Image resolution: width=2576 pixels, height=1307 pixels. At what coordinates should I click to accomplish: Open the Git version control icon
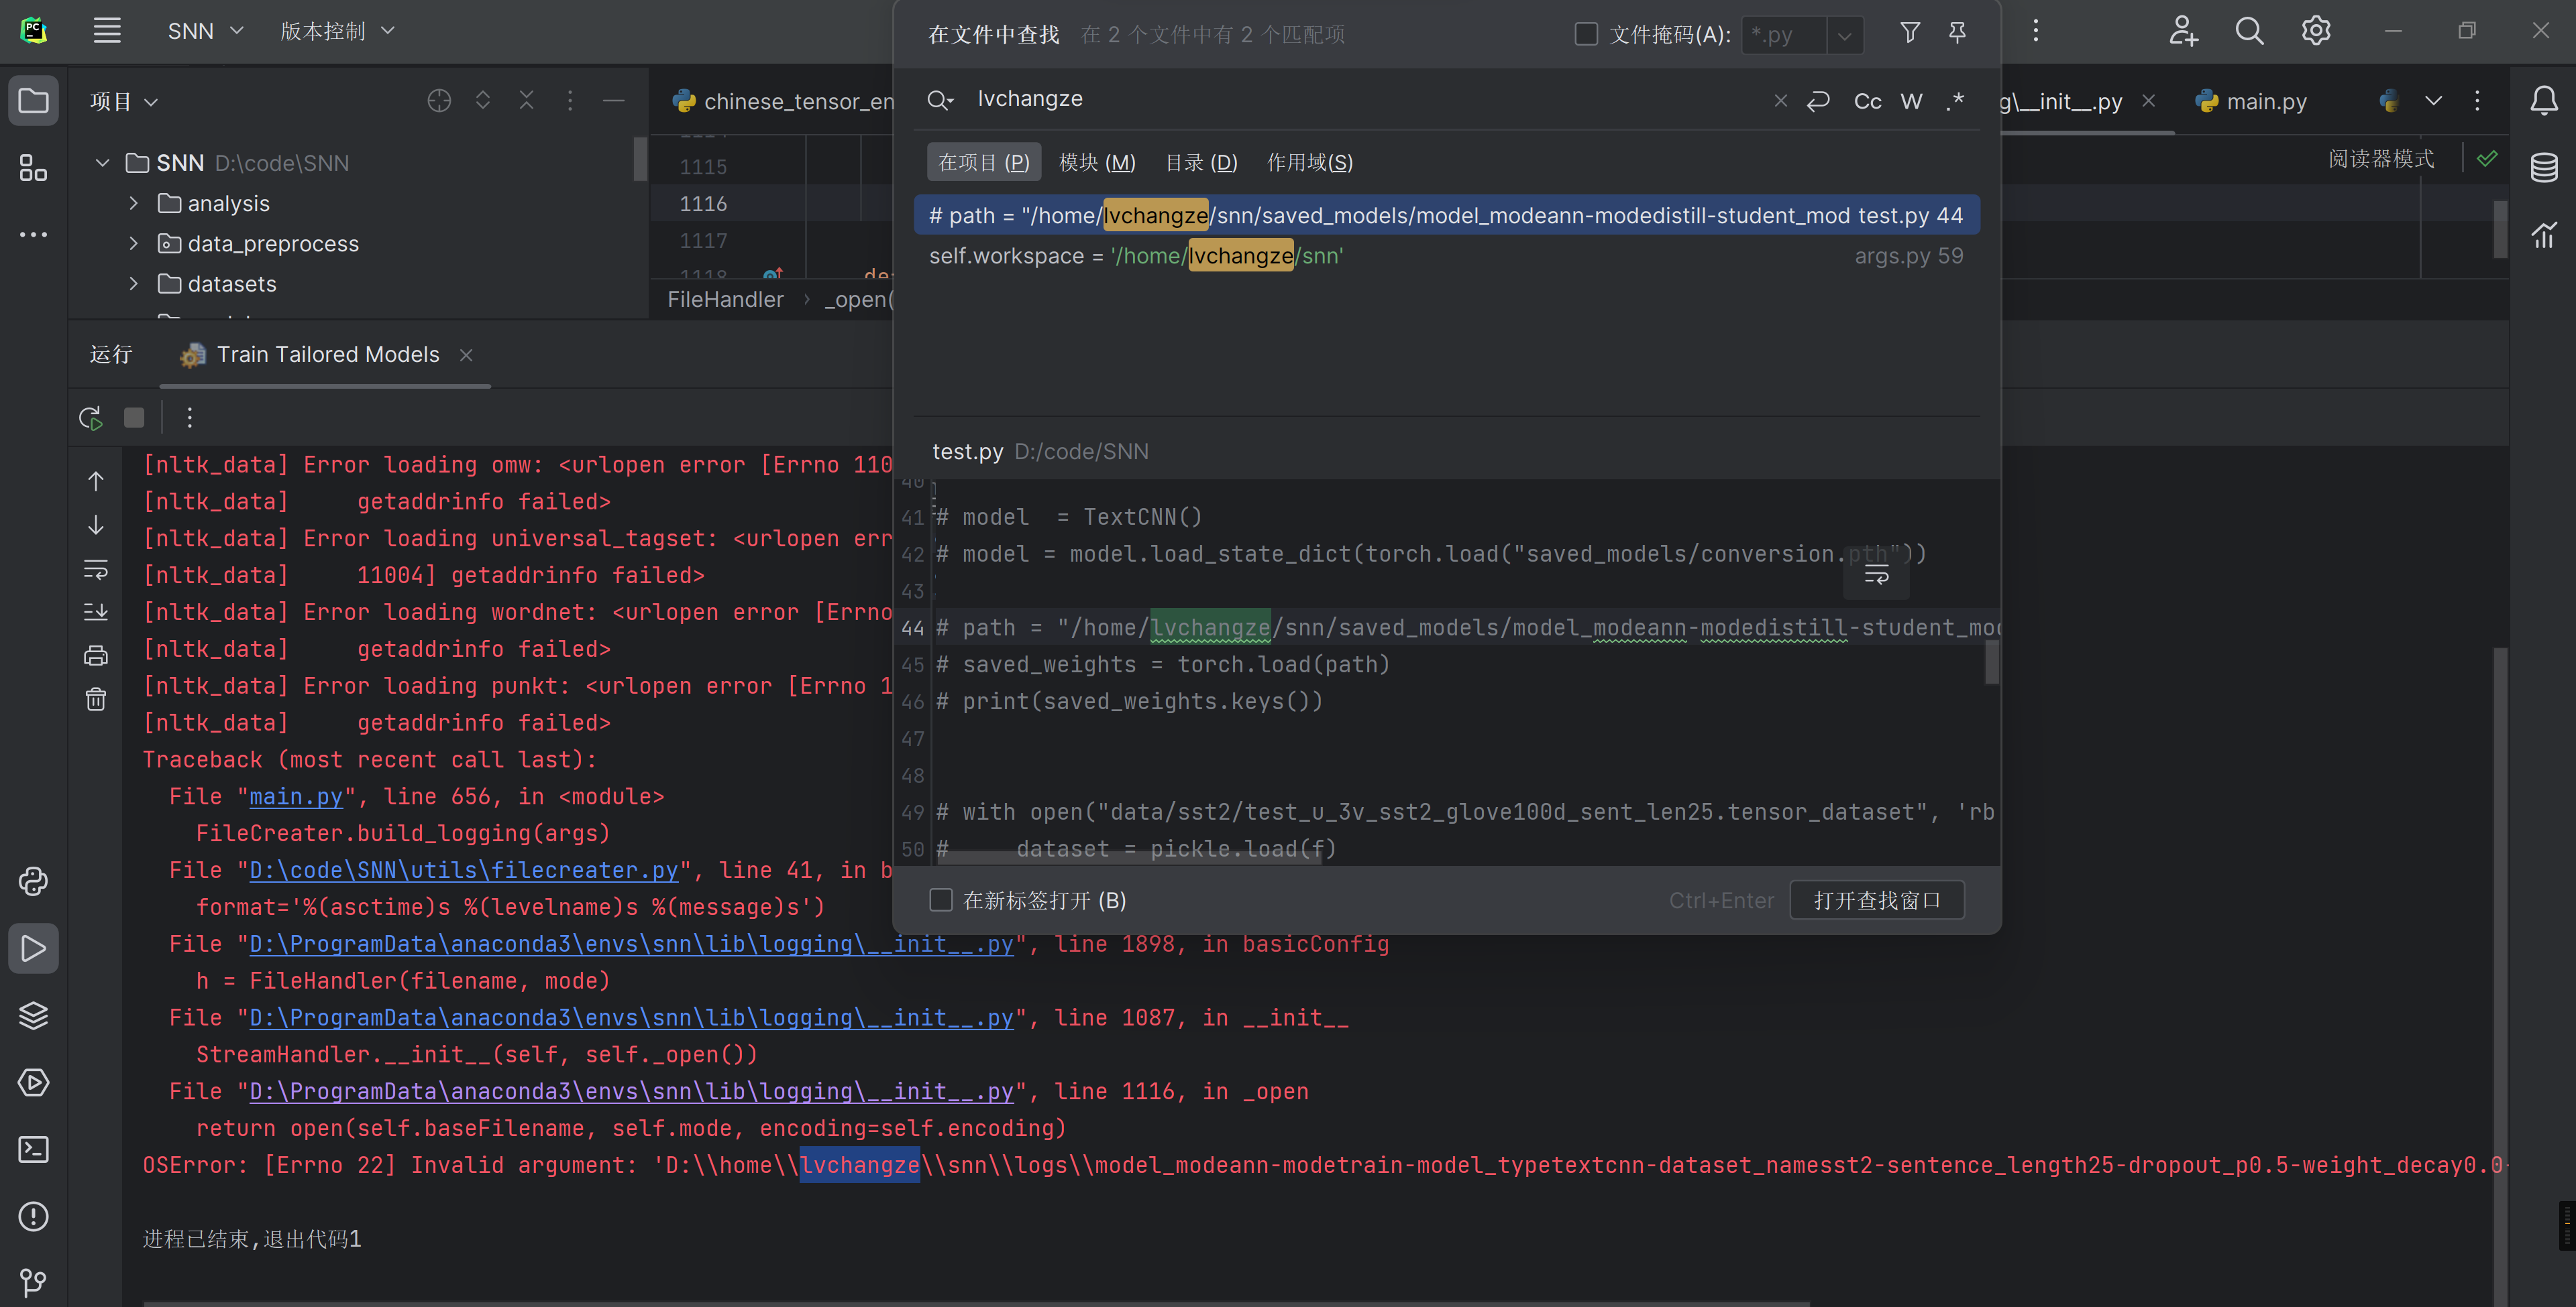(x=33, y=1282)
